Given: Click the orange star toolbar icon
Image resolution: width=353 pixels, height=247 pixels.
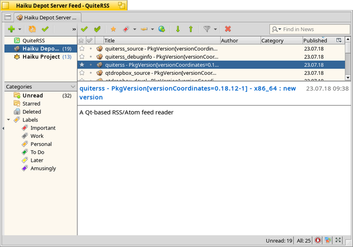Looking at the screenshot, I should tap(113, 29).
